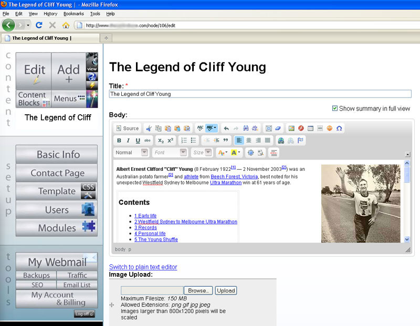420x326 pixels.
Task: Open the Edit menu in the menu bar
Action: pos(19,14)
